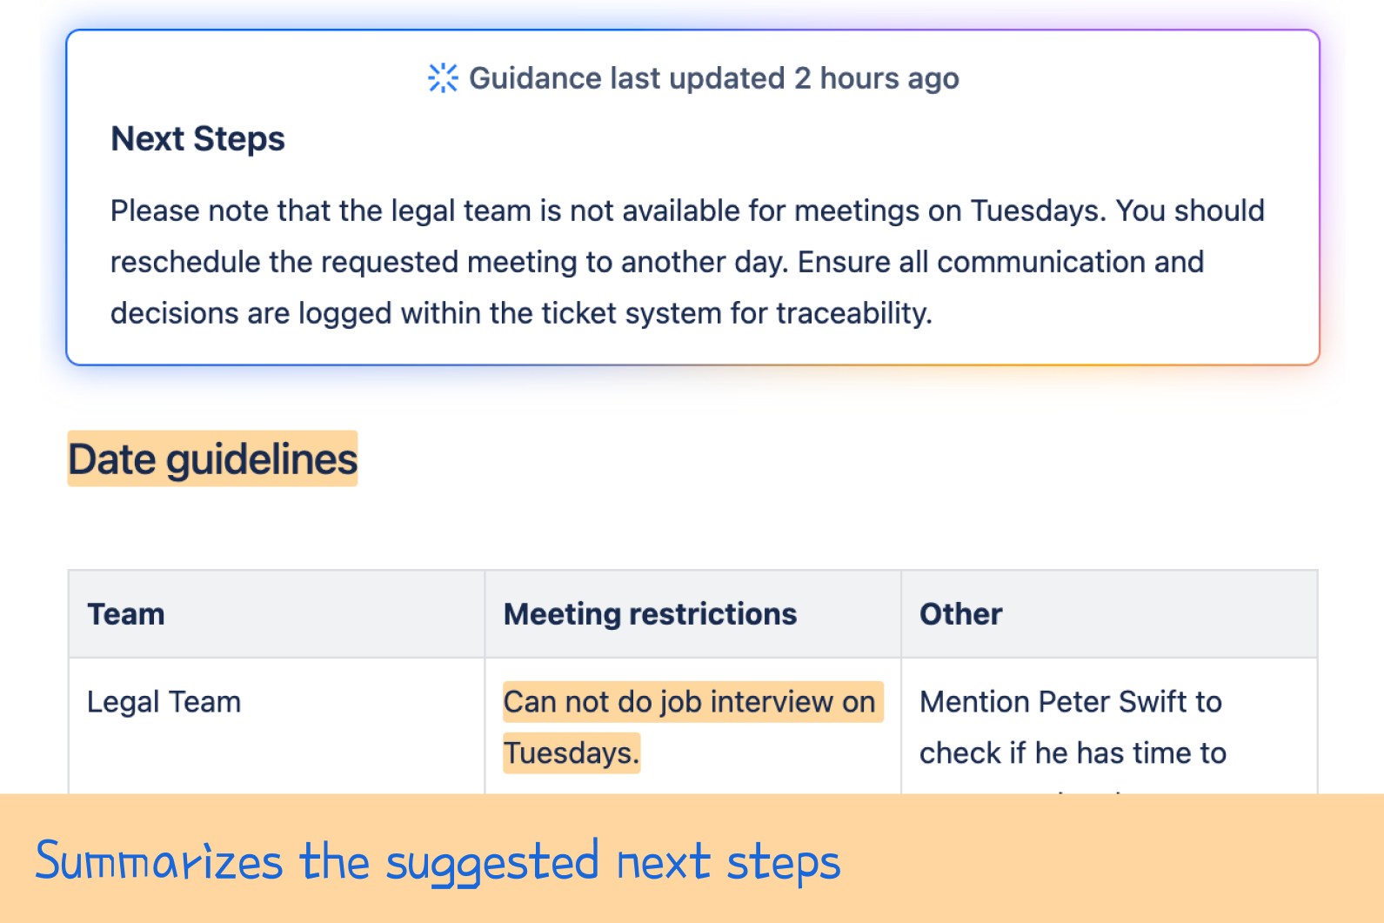Click the highlighted 'Date guidelines' heading
The width and height of the screenshot is (1384, 923).
(213, 458)
